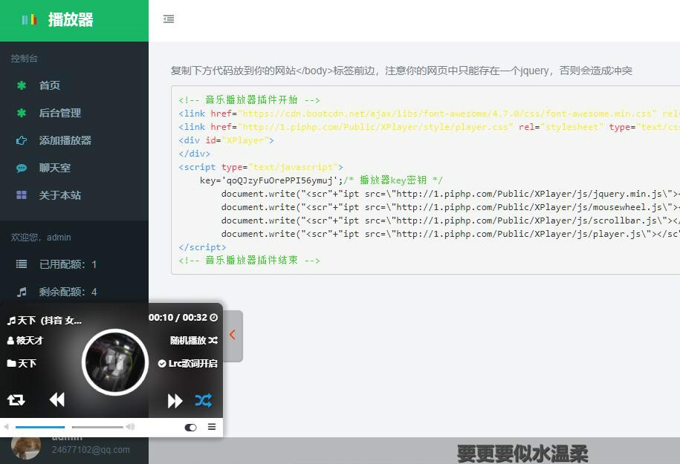The width and height of the screenshot is (680, 464).
Task: Click the mousewheel.js script line
Action: click(450, 207)
